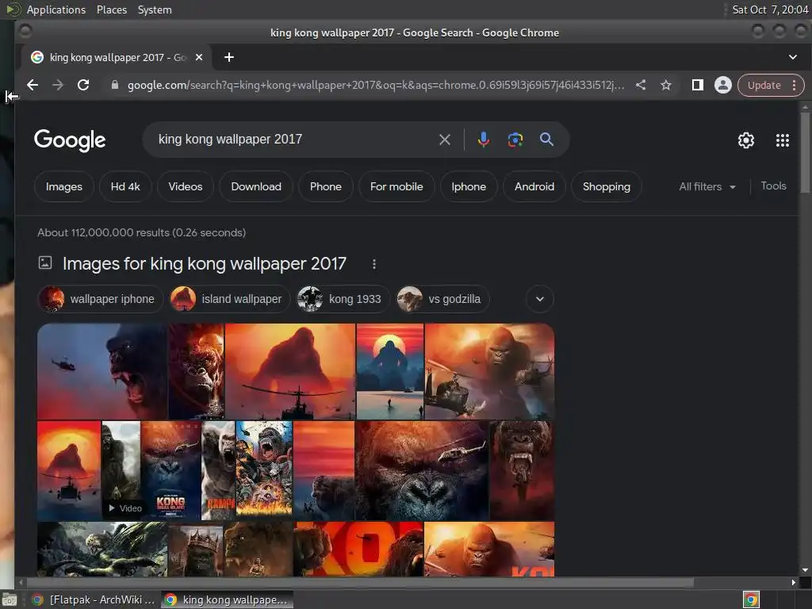Click Tools to show search tools
Viewport: 812px width, 609px height.
[x=773, y=186]
